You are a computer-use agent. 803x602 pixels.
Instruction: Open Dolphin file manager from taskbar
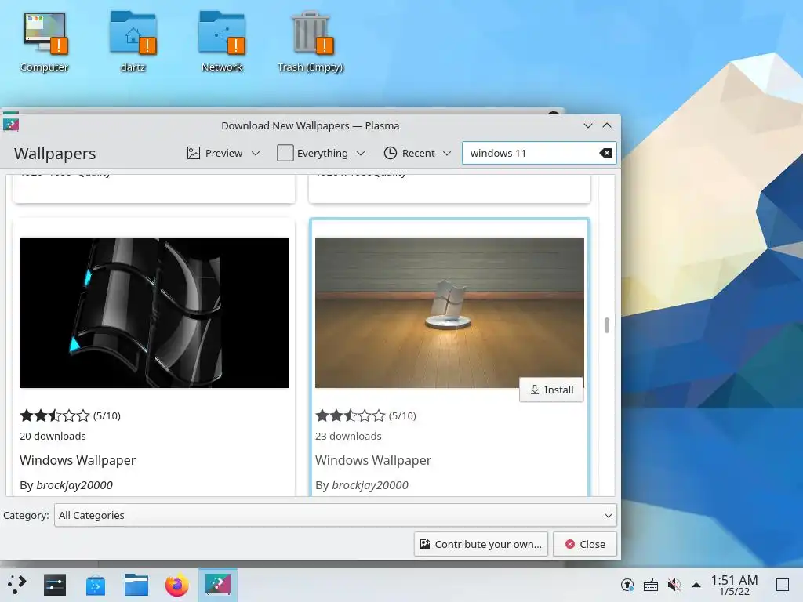[136, 585]
